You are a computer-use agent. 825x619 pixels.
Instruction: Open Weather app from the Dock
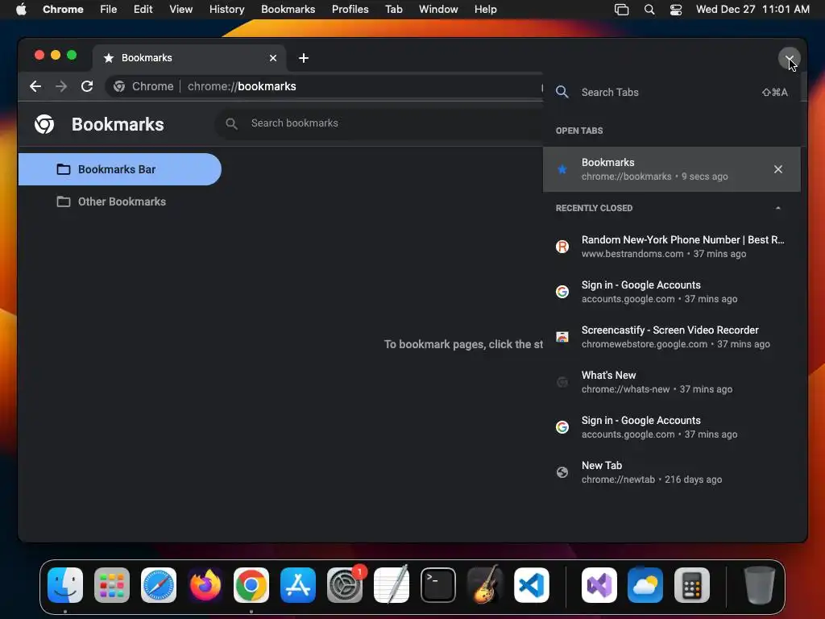(645, 585)
